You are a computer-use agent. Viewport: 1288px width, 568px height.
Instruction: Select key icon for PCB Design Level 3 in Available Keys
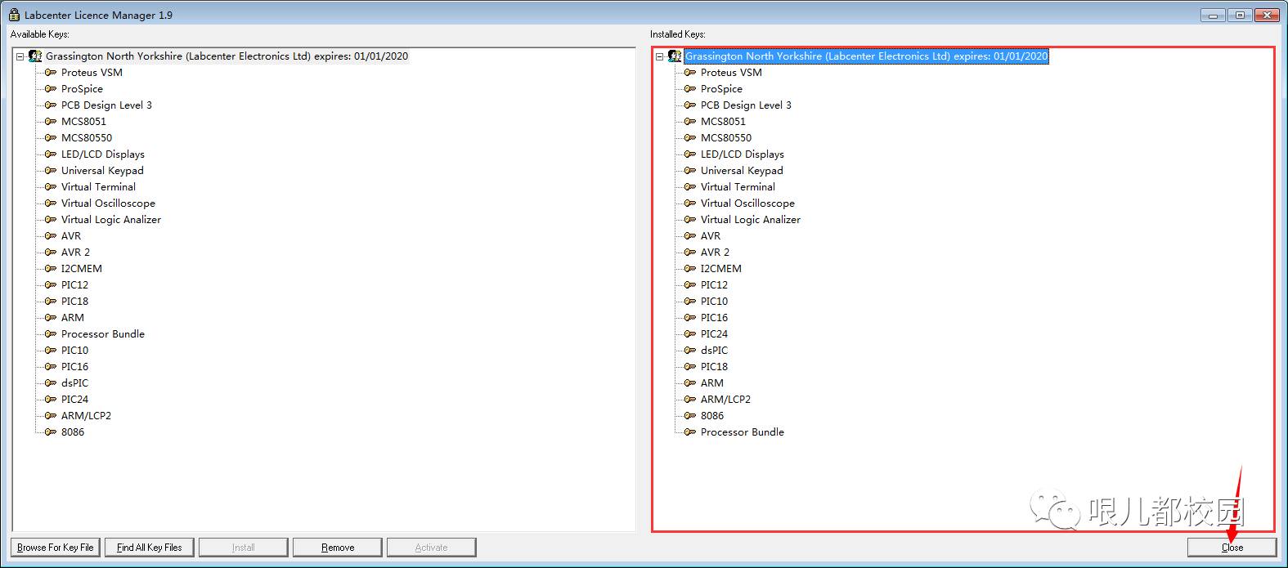(51, 105)
